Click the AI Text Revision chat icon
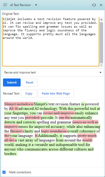 pyautogui.click(x=5, y=5)
